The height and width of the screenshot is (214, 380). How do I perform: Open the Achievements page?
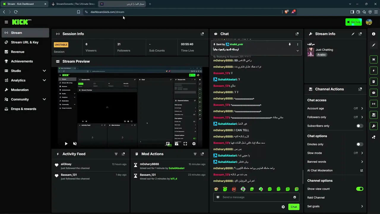pos(25,61)
